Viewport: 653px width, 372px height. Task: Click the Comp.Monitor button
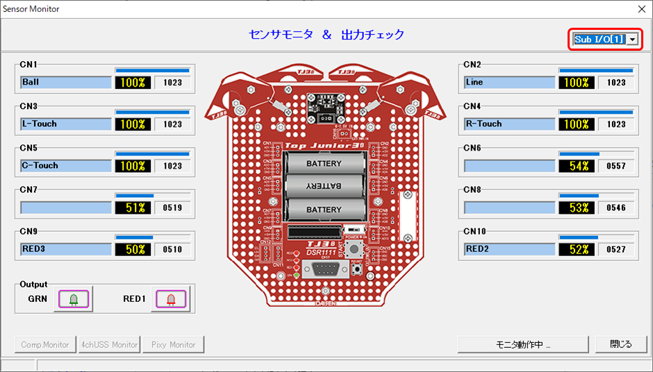pos(45,344)
